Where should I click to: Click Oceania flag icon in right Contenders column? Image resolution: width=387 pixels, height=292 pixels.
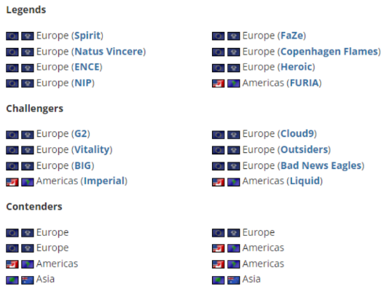point(233,280)
